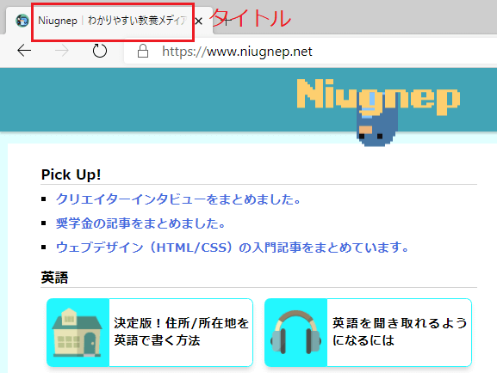Image resolution: width=497 pixels, height=373 pixels.
Task: Click the browser back arrow
Action: click(24, 51)
